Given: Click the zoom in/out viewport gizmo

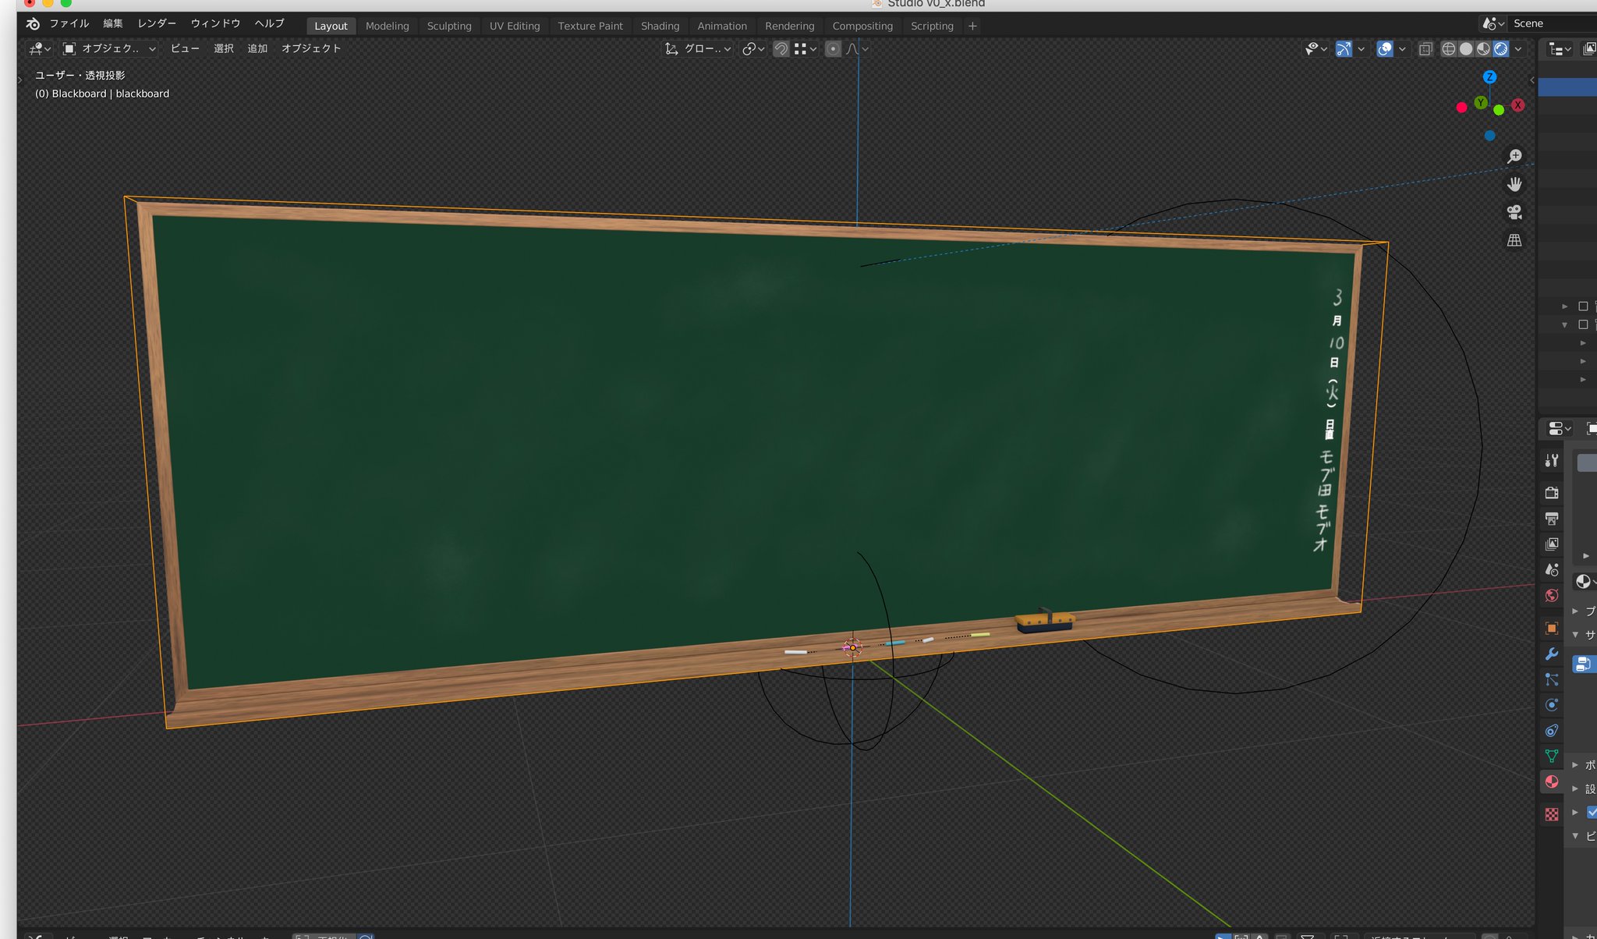Looking at the screenshot, I should (1514, 156).
